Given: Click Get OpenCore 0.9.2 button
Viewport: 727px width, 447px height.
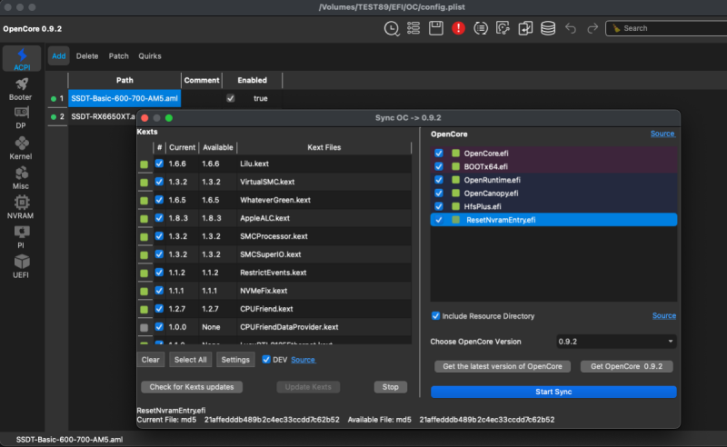Looking at the screenshot, I should tap(626, 366).
